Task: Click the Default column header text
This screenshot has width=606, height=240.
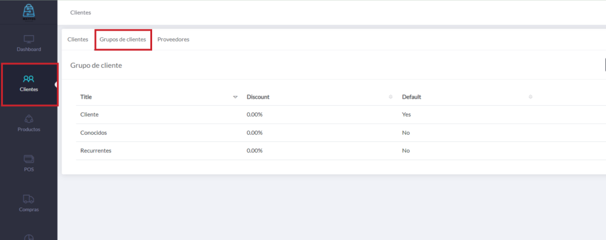Action: point(411,97)
